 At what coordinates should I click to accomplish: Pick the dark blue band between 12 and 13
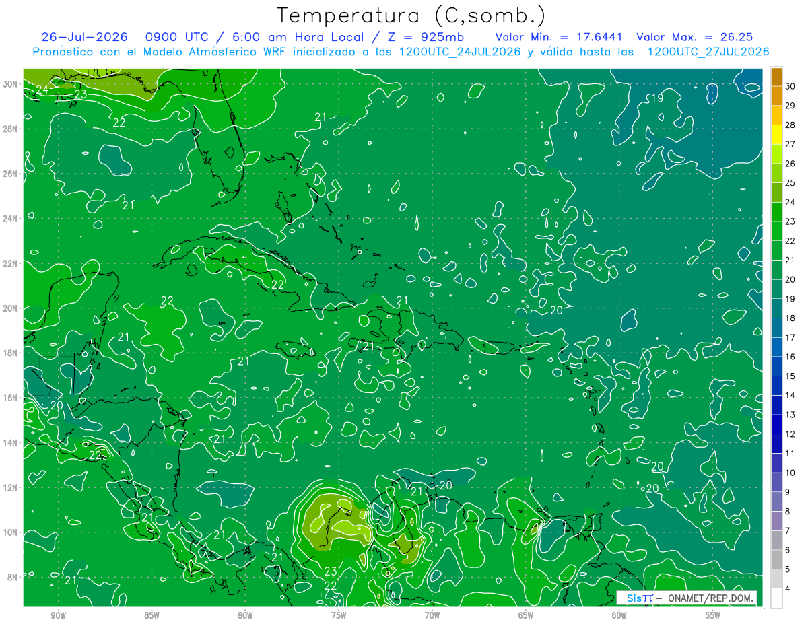pos(776,424)
